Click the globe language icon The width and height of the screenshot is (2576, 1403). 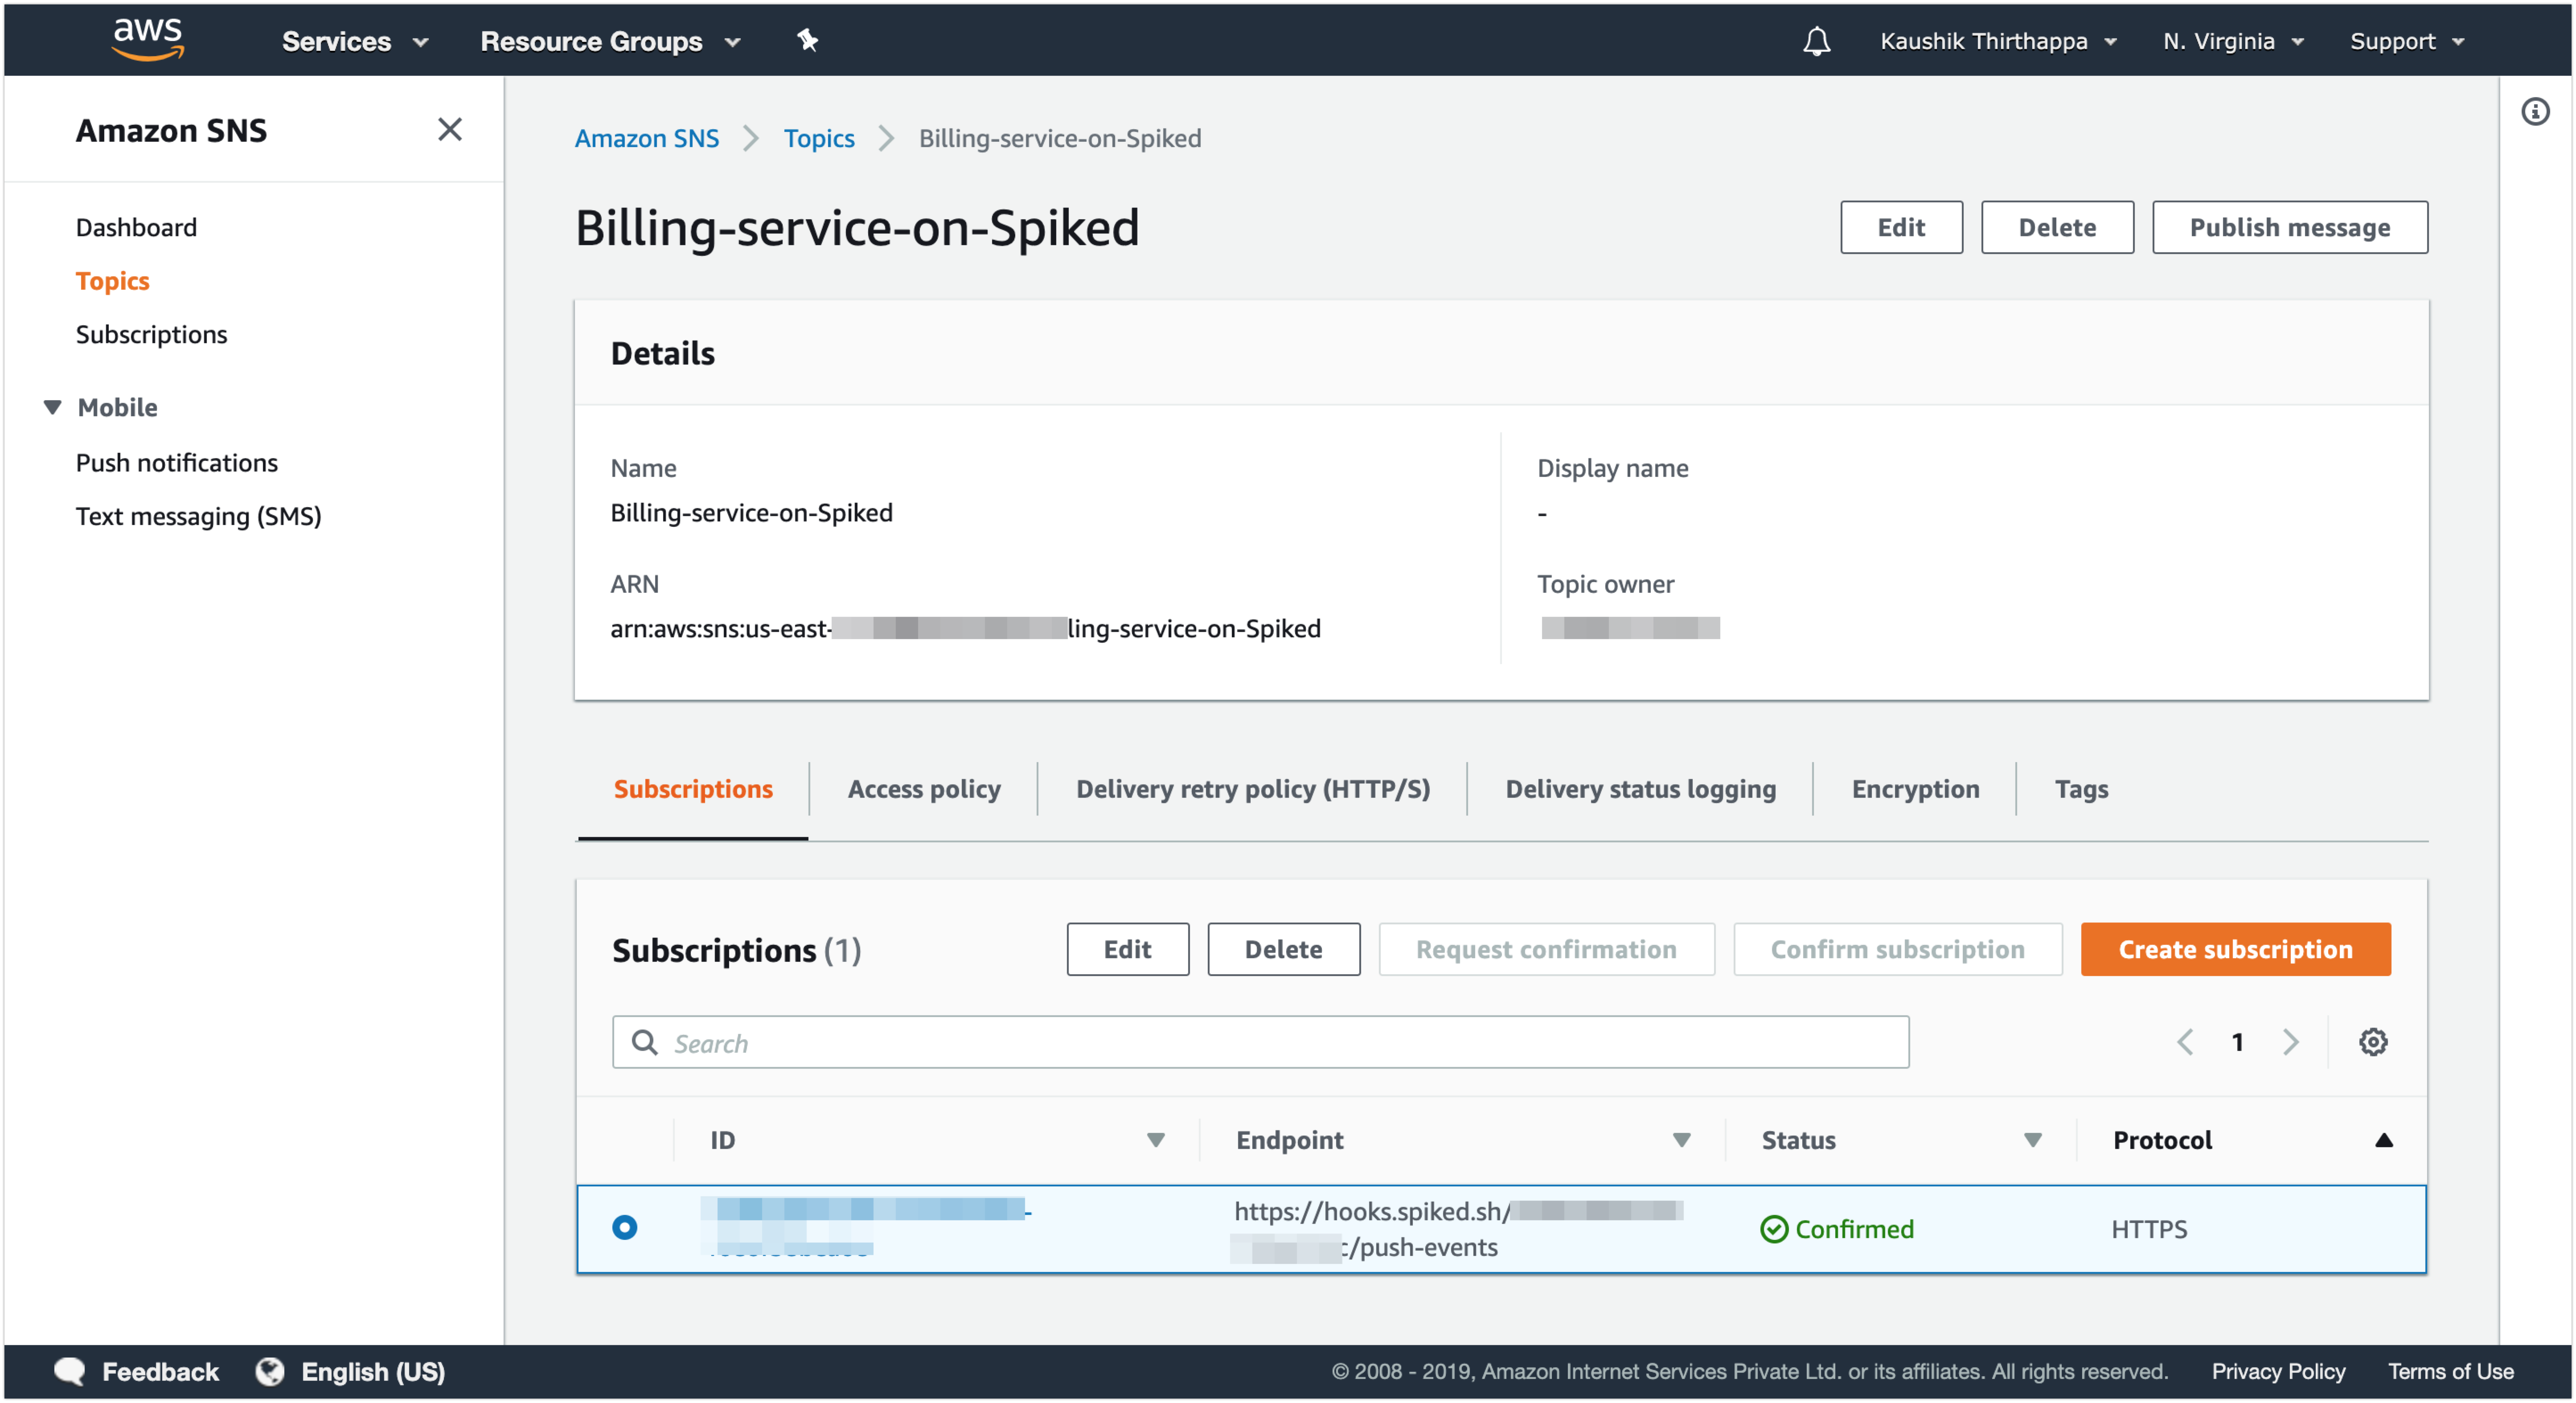pos(269,1371)
